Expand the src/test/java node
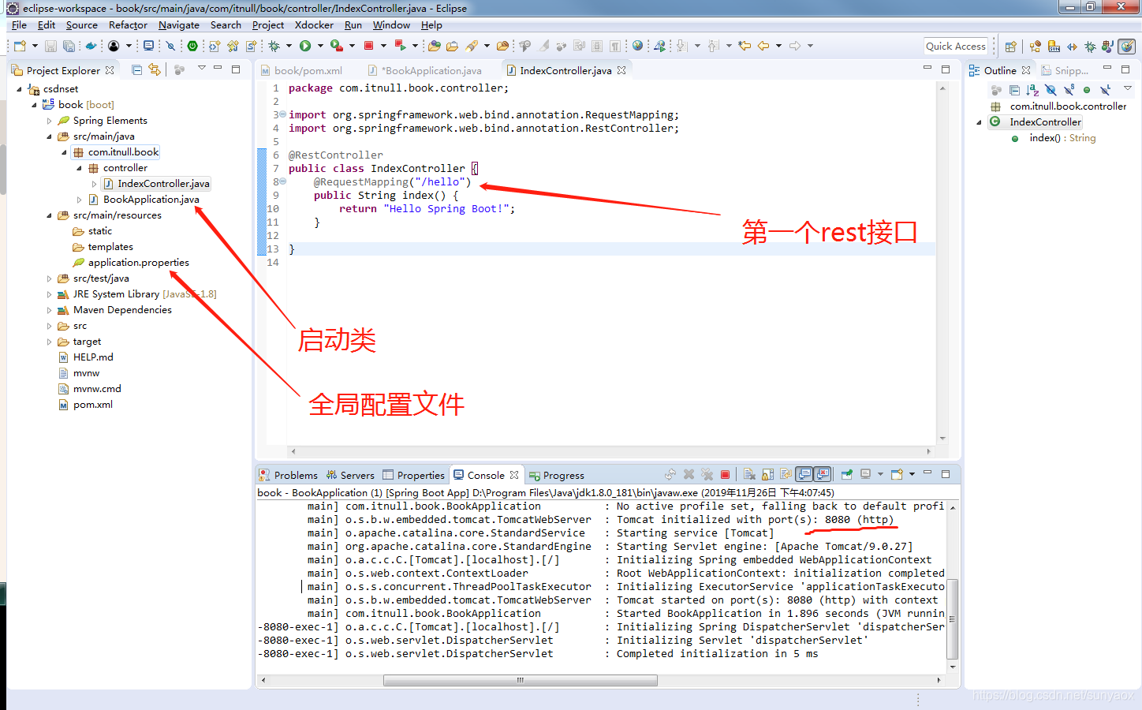Image resolution: width=1142 pixels, height=710 pixels. coord(49,278)
